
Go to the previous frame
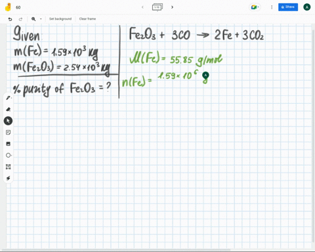click(x=142, y=7)
